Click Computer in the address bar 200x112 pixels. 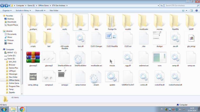pos(20,6)
